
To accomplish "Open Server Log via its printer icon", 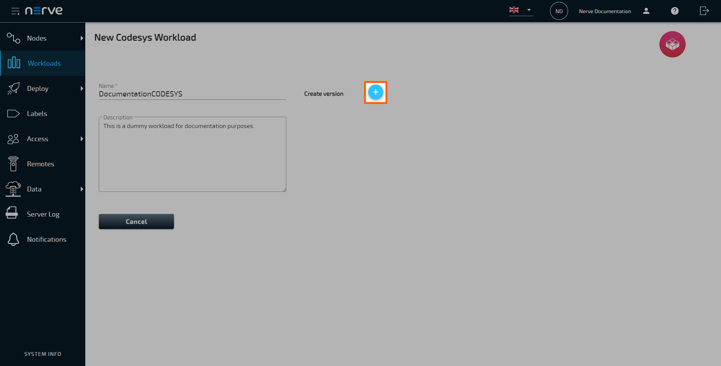I will [x=12, y=214].
